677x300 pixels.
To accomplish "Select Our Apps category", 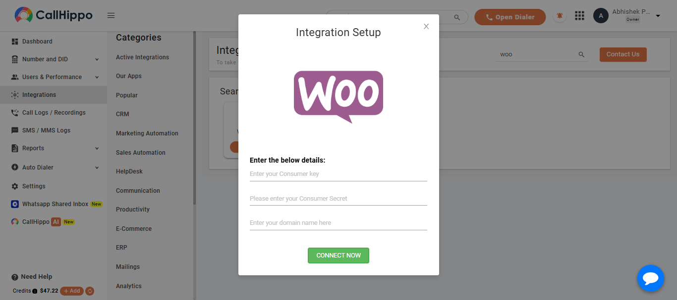I will pos(129,76).
